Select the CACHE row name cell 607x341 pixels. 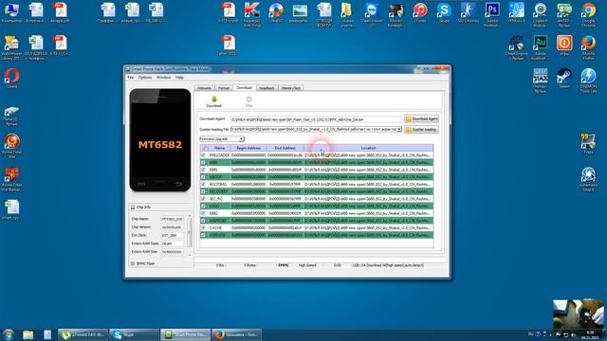click(219, 228)
